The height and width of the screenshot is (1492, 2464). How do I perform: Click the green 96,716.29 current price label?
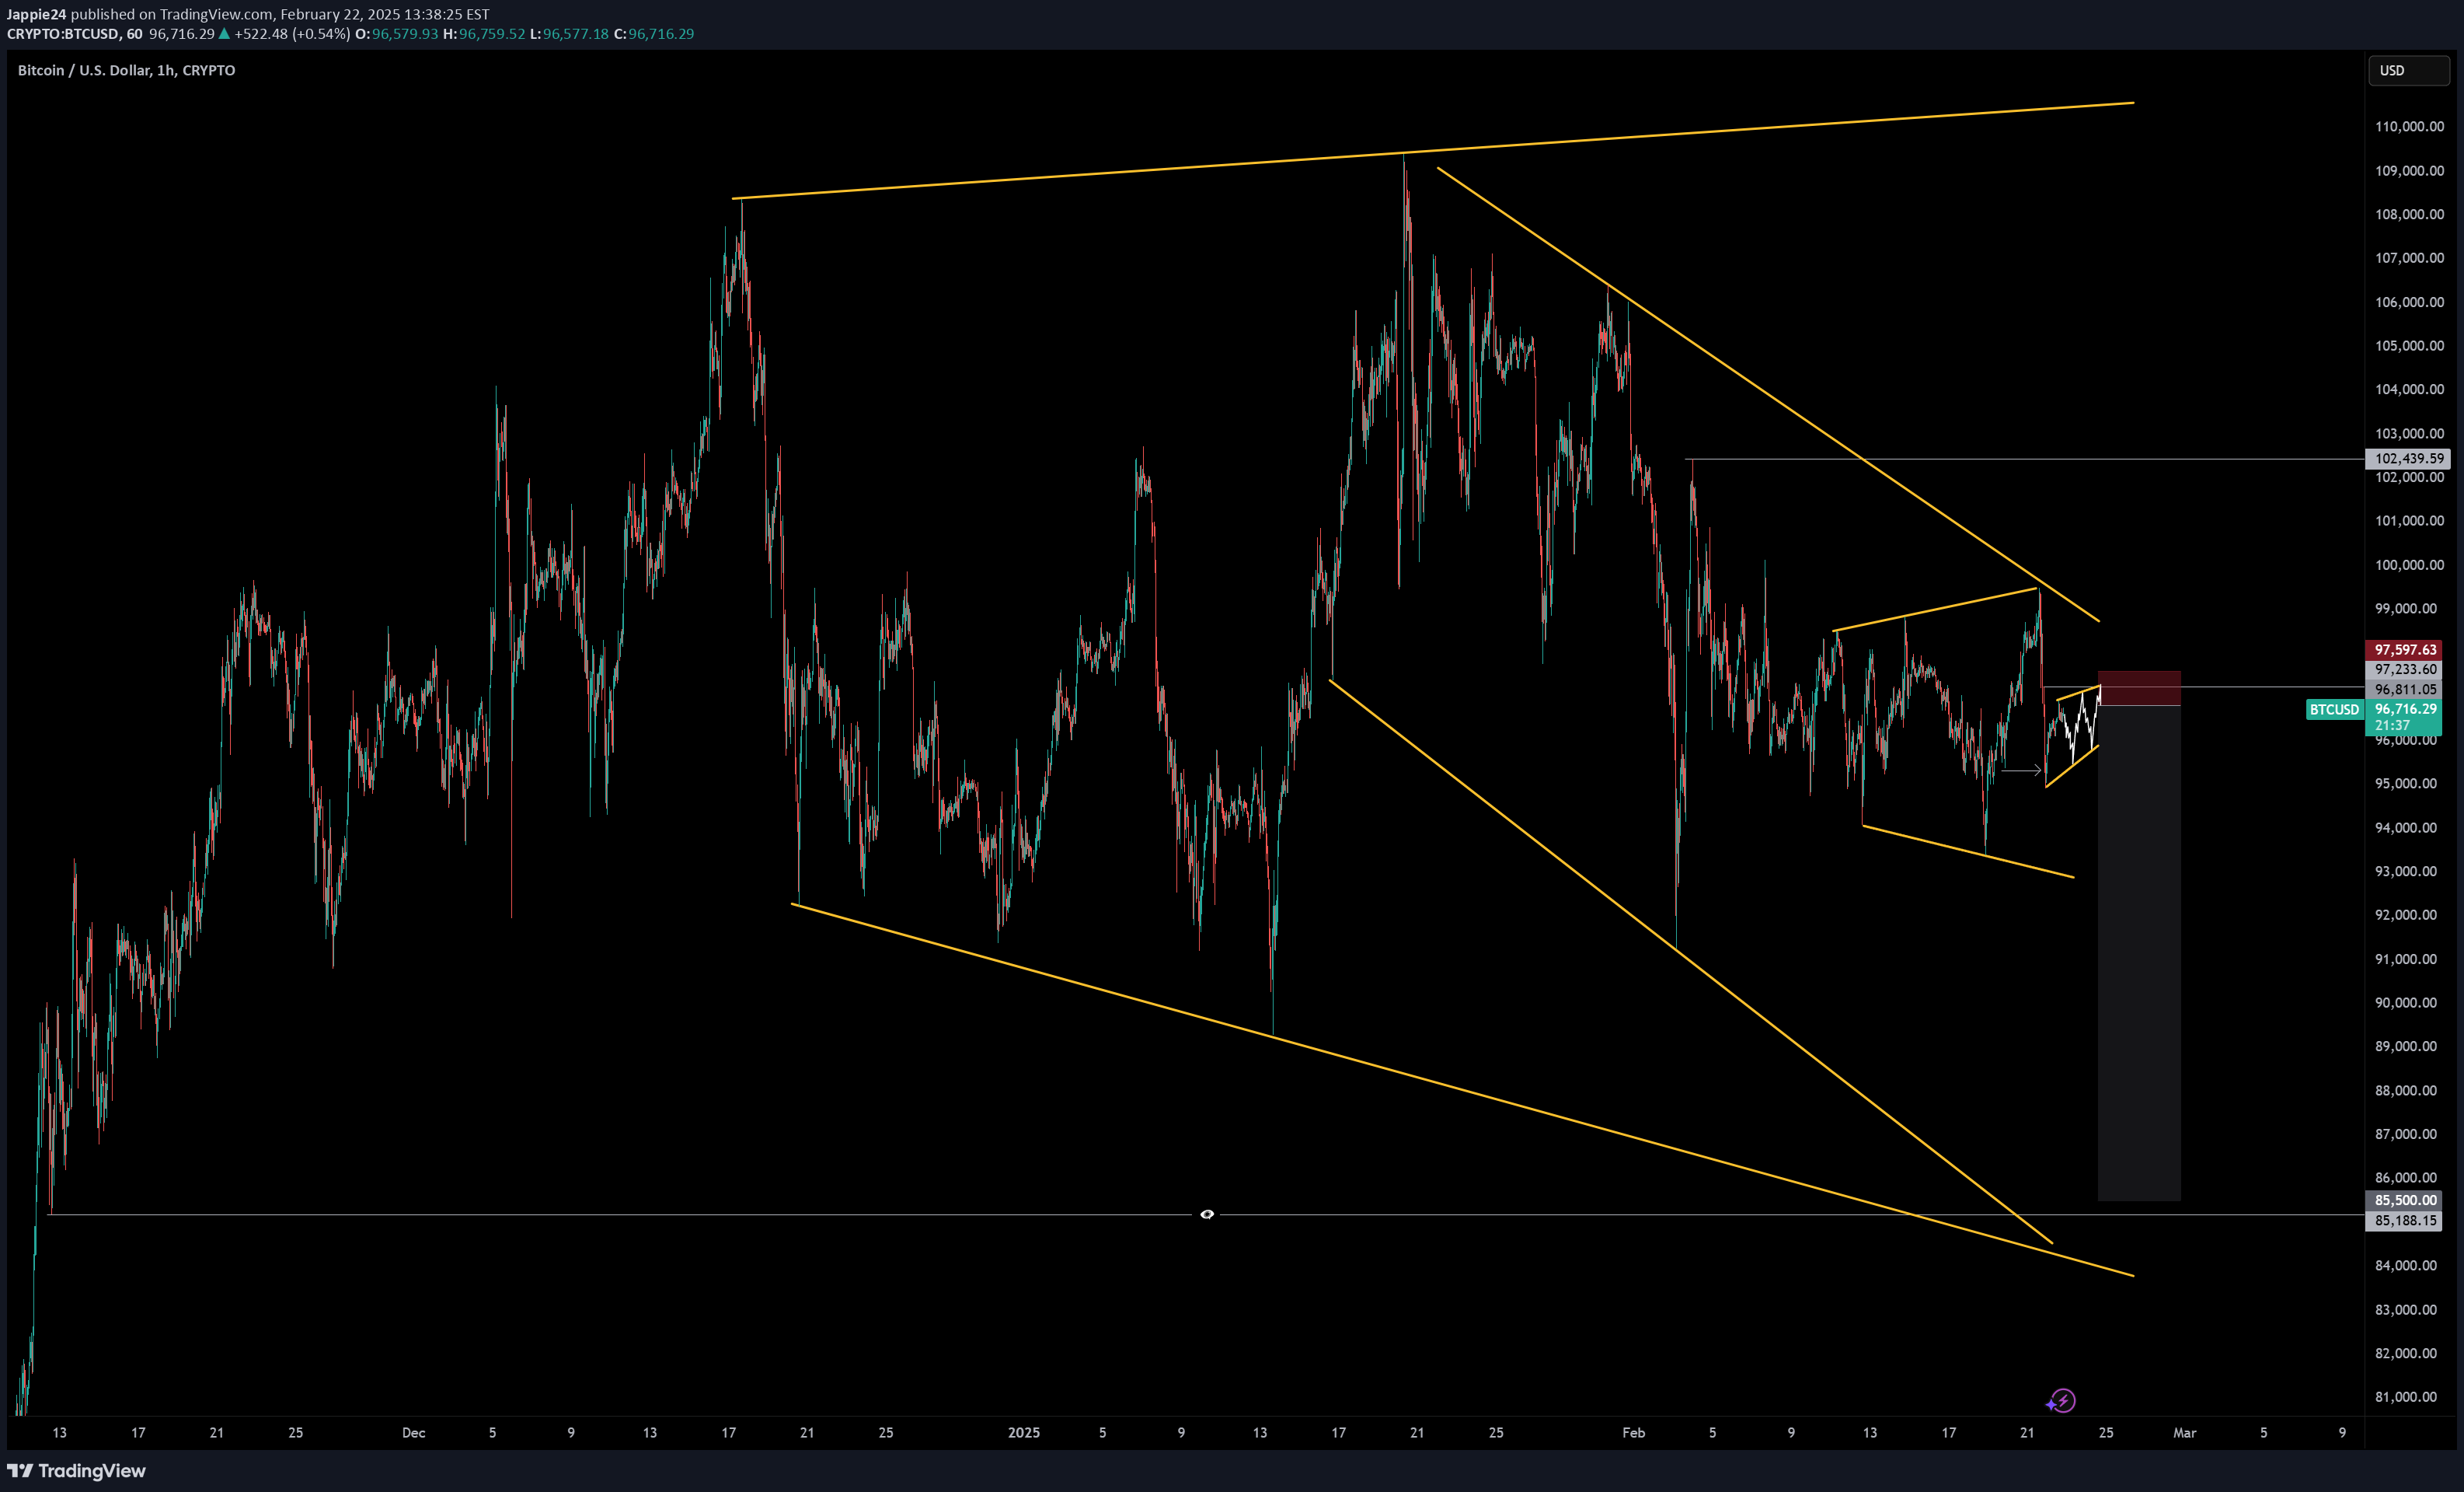[2404, 708]
